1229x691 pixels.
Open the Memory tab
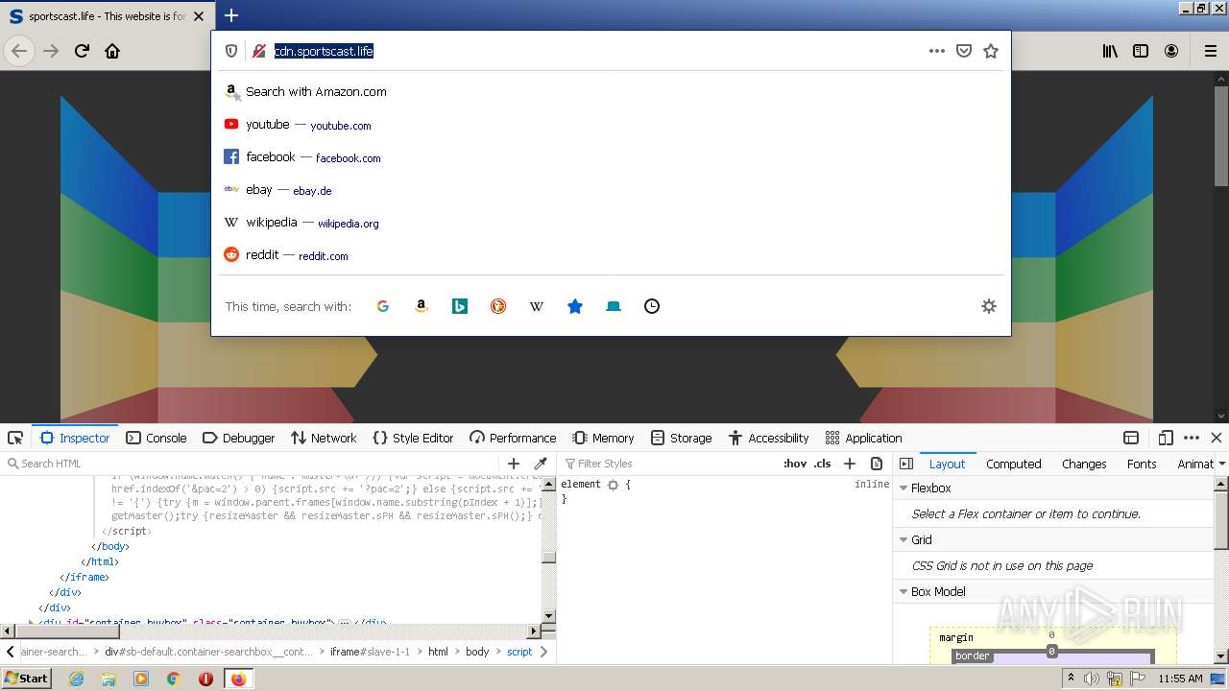[603, 438]
